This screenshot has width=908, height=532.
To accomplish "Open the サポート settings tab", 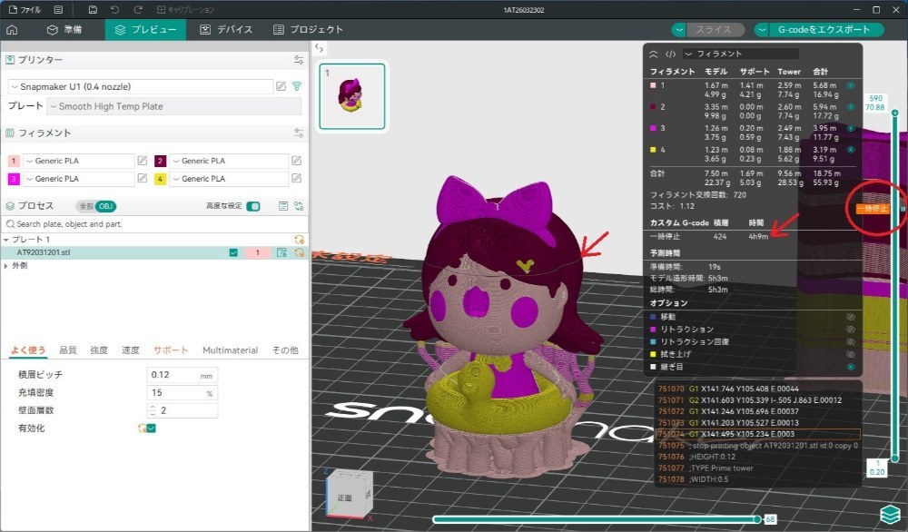I will point(171,350).
